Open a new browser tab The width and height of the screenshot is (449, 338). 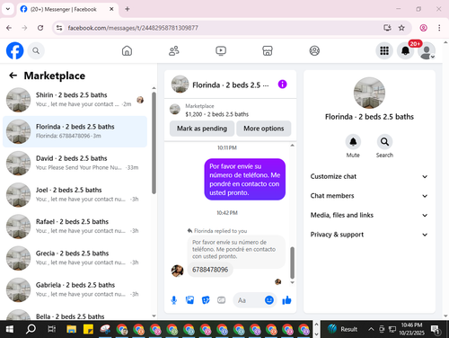click(128, 9)
